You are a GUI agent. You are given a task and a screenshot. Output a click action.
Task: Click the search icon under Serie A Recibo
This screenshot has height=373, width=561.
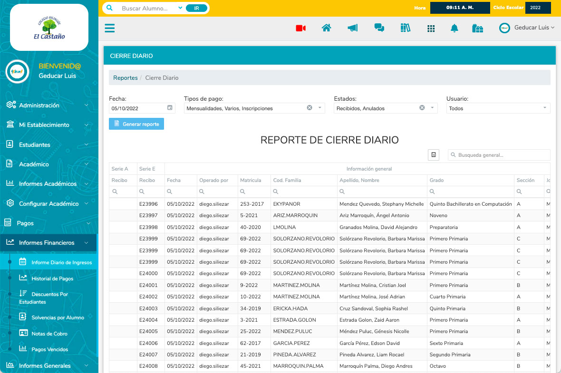[x=115, y=191]
